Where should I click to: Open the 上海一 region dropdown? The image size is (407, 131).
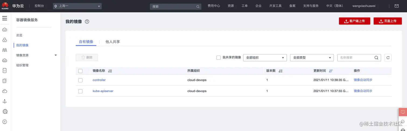(x=77, y=6)
